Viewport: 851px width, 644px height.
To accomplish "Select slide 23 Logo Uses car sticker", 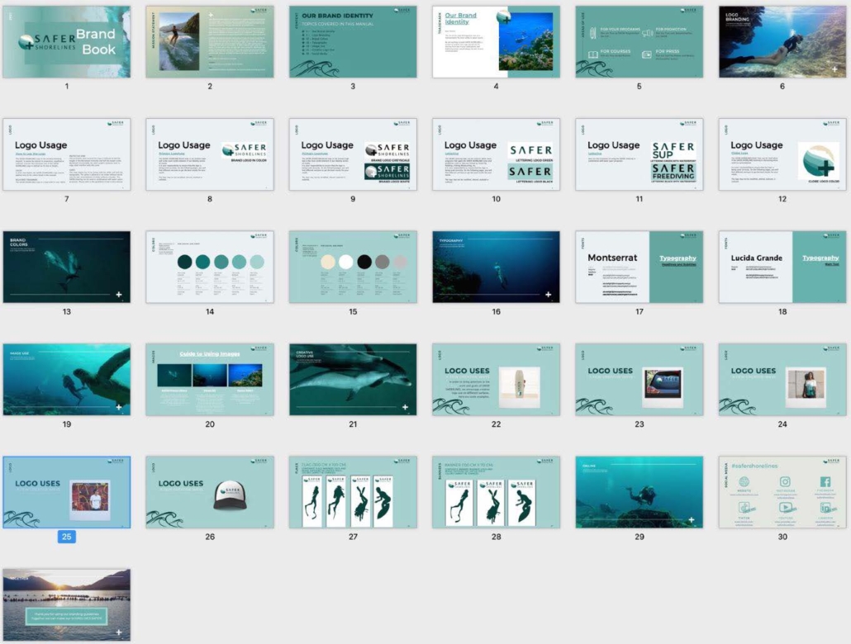I will point(639,379).
